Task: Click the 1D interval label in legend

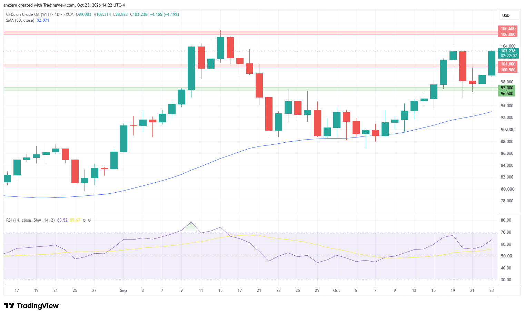Action: [x=57, y=14]
